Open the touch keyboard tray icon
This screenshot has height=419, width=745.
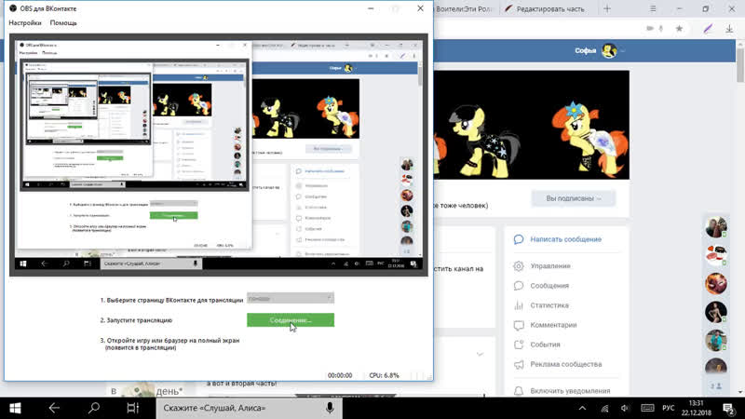(x=647, y=408)
